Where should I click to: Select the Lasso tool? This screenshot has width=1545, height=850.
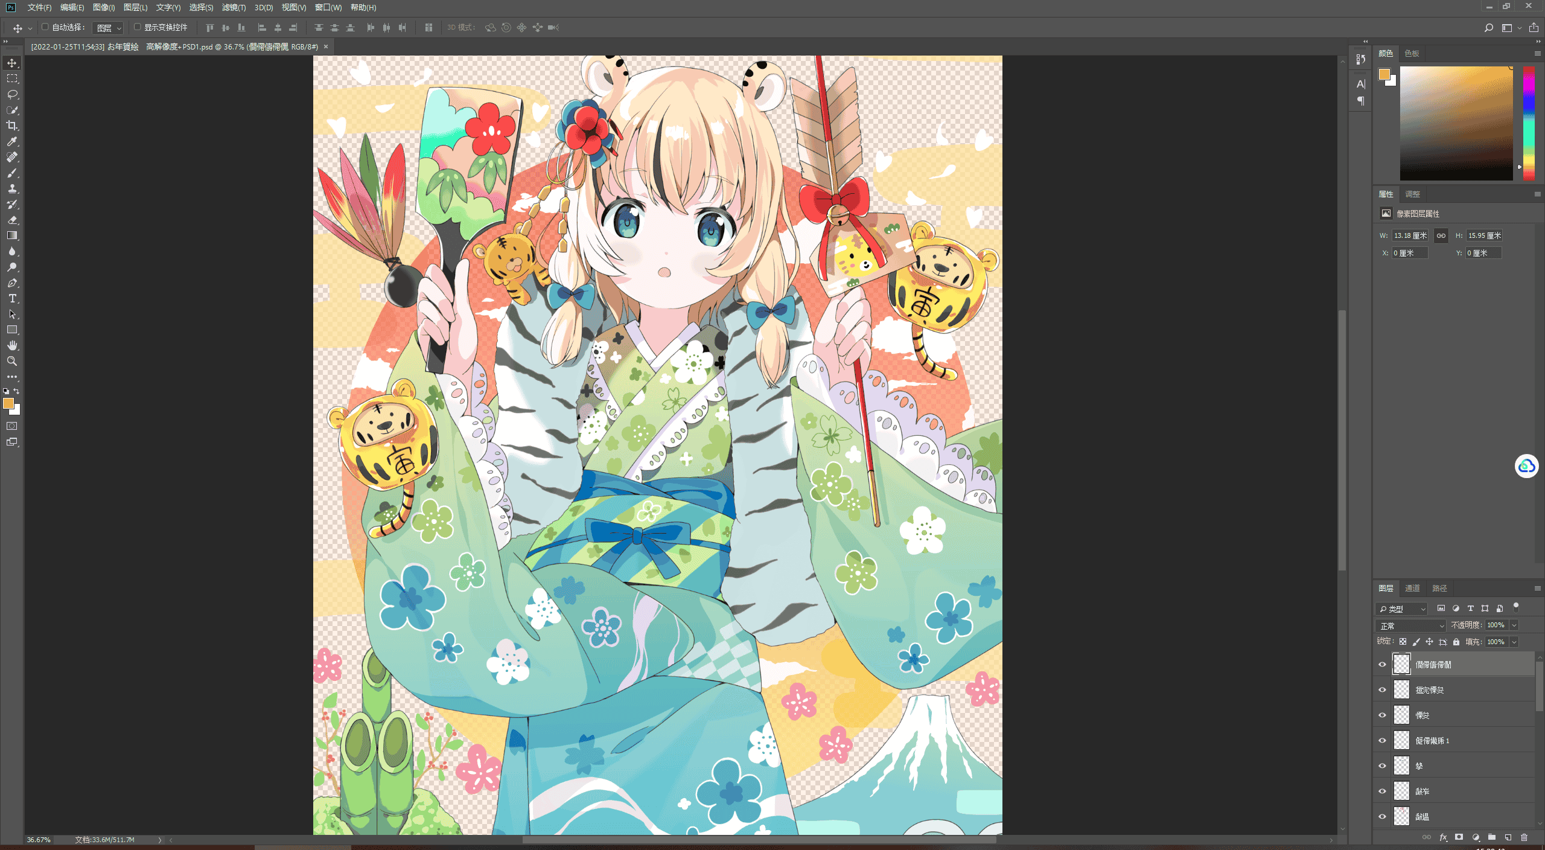[x=12, y=94]
